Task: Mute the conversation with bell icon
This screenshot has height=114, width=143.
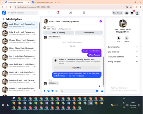Action: [119, 38]
